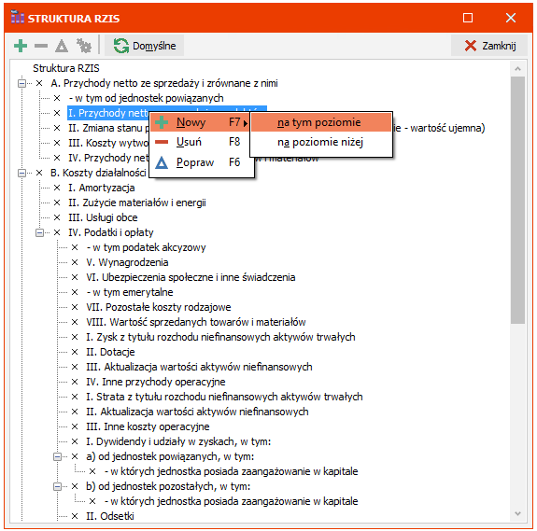Image resolution: width=537 pixels, height=531 pixels.
Task: Select 'na tym poziomie' submenu option
Action: click(321, 122)
